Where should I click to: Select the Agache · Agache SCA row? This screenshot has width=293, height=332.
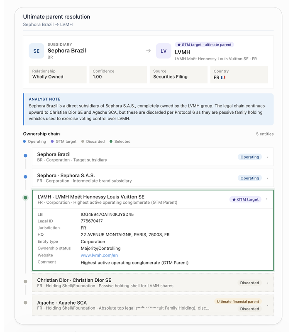153,305
